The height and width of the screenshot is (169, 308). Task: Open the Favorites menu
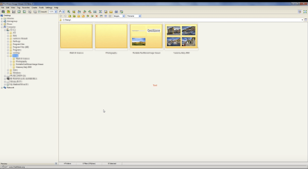[x=26, y=7]
